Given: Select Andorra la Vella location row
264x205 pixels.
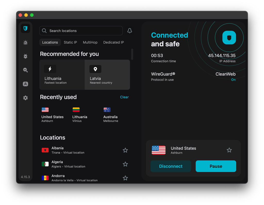Looking at the screenshot, I should point(85,178).
